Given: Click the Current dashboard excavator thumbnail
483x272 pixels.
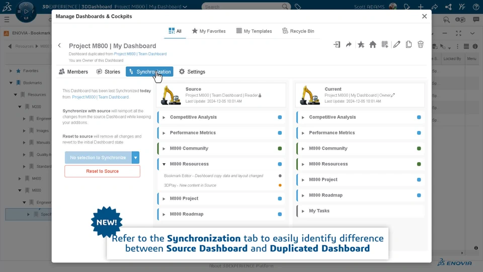Looking at the screenshot, I should coord(310,95).
